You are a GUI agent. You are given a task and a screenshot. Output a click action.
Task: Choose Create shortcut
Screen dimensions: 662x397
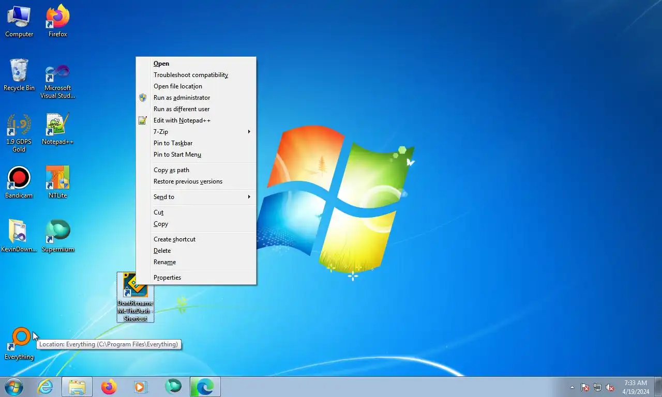[196, 239]
